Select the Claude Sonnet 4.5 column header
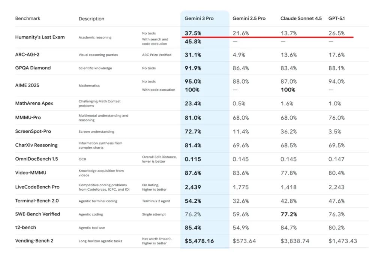 [301, 18]
